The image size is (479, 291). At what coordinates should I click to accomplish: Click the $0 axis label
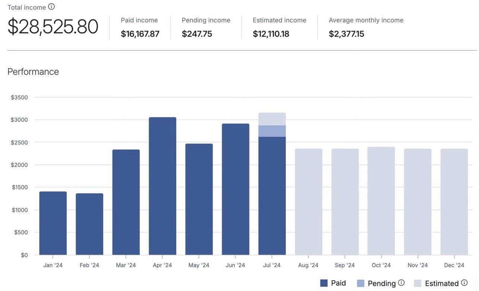[24, 255]
